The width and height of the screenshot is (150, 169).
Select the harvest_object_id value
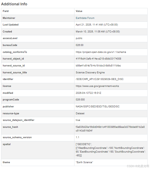point(98,59)
